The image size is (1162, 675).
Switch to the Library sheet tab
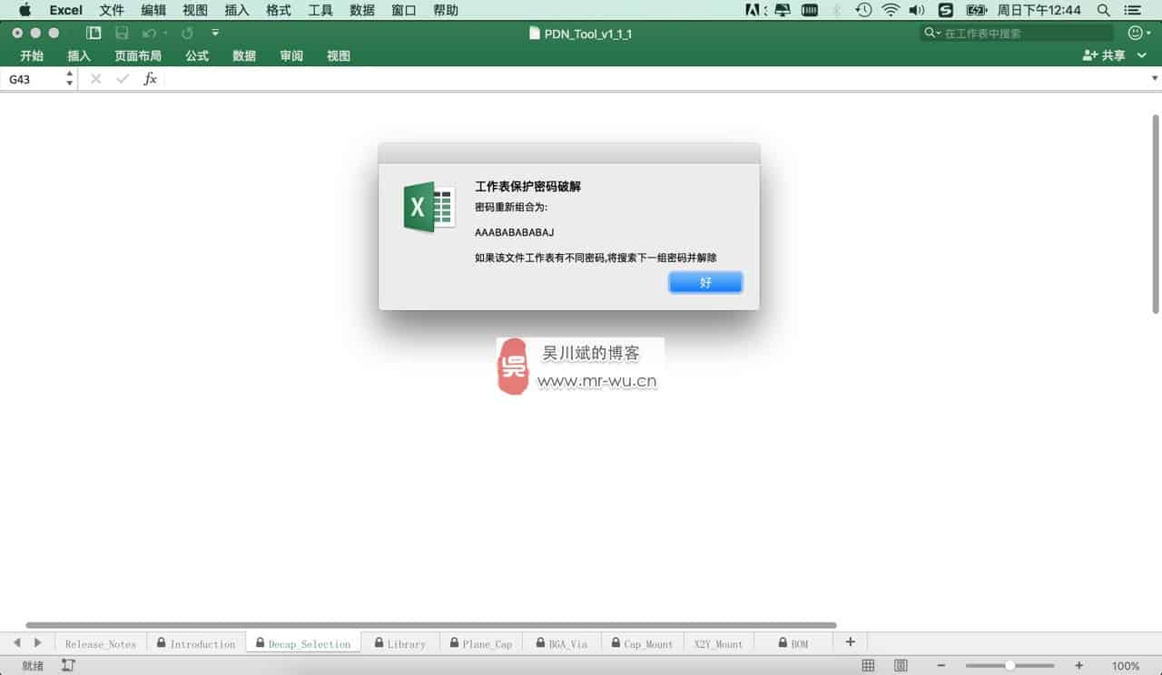point(399,643)
